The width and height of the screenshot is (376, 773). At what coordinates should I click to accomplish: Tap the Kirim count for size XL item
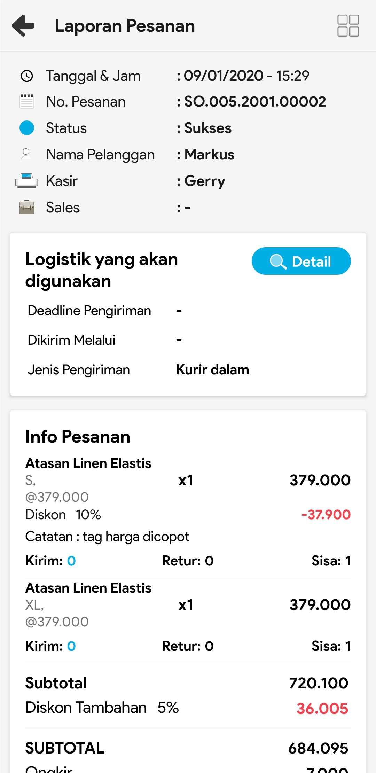tap(71, 646)
